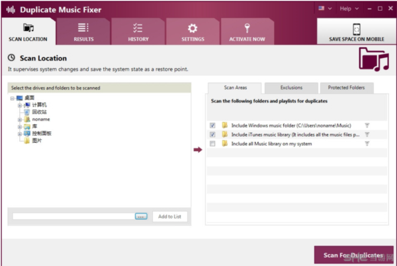Click filter icon for Windows music folder
This screenshot has height=266, width=397.
coord(367,125)
